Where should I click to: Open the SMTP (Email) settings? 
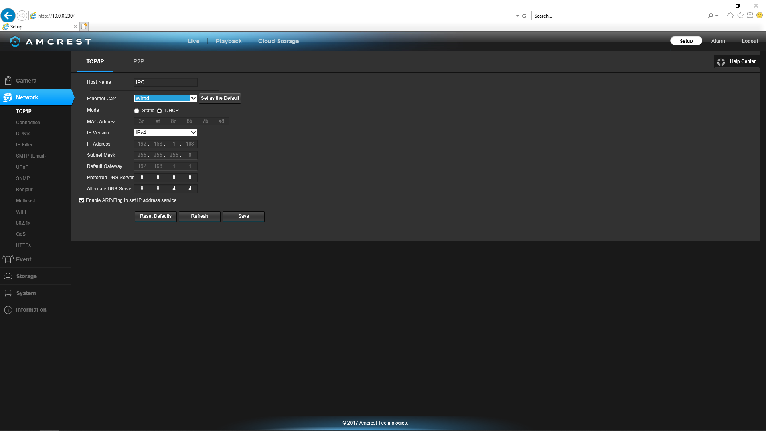click(31, 156)
